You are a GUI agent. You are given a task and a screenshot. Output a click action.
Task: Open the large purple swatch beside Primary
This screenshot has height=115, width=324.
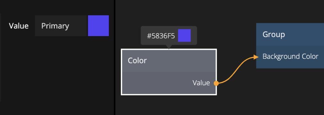click(98, 26)
